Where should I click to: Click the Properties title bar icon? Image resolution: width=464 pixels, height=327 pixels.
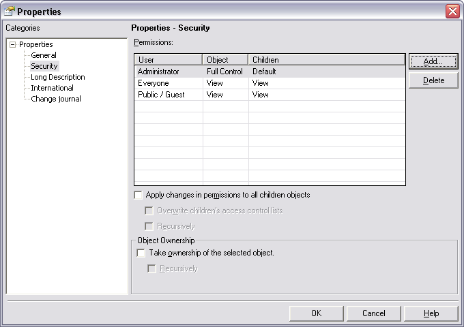pos(10,11)
